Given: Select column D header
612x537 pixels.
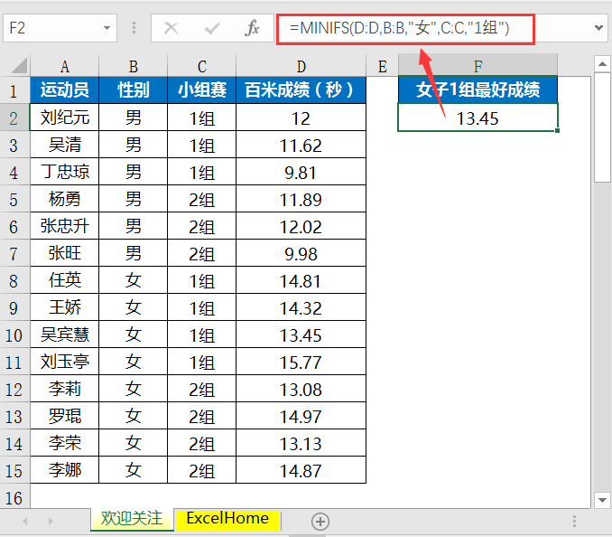Looking at the screenshot, I should [301, 66].
